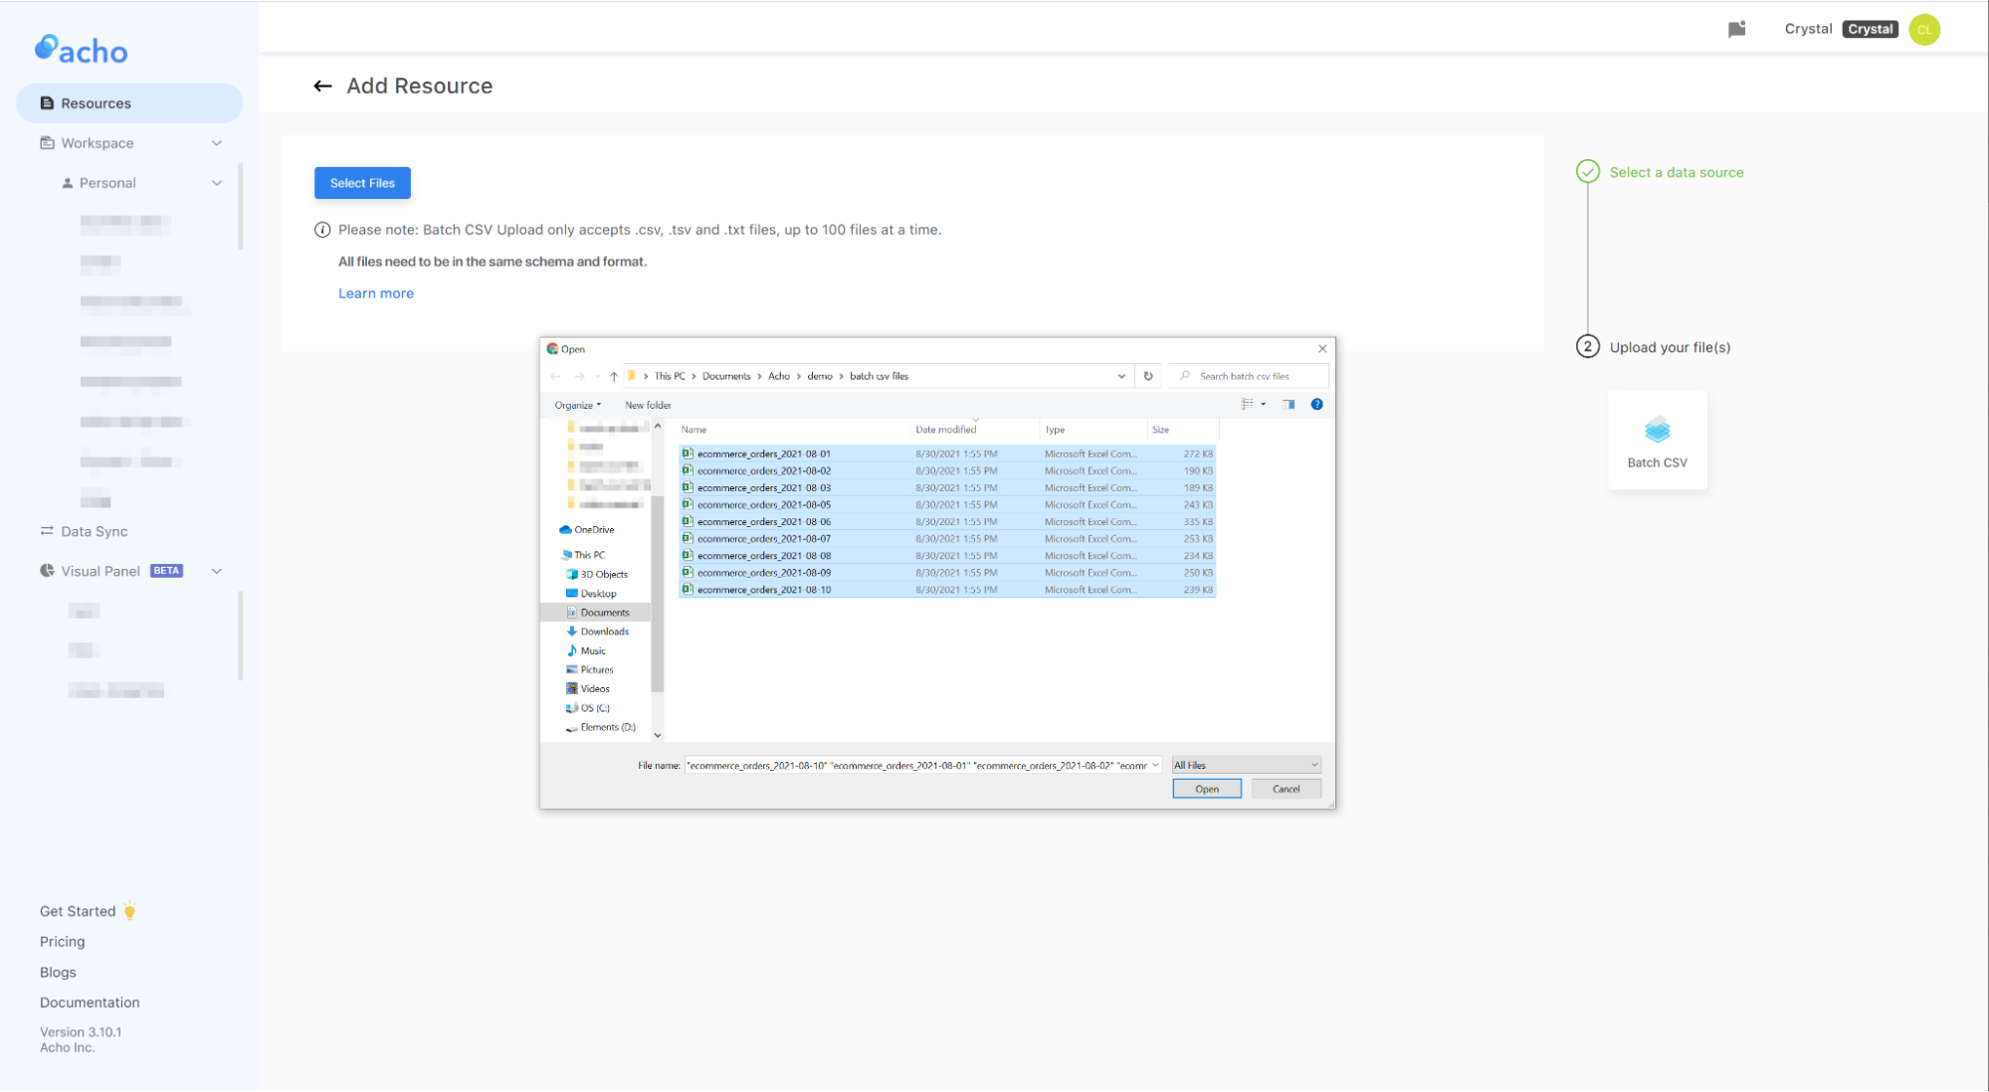Click the Acho logo in sidebar
Image resolution: width=1989 pixels, height=1092 pixels.
tap(81, 49)
